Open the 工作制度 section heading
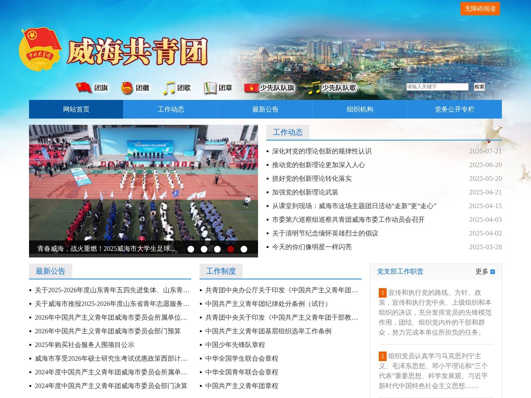The image size is (531, 398). tap(221, 271)
